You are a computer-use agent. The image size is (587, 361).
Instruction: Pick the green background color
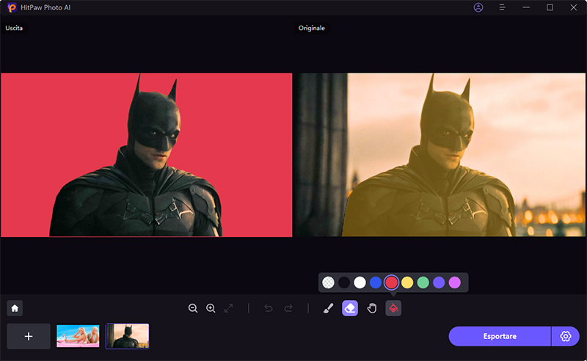pyautogui.click(x=423, y=282)
